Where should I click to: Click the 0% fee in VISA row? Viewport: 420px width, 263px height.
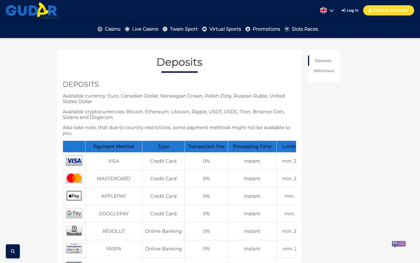point(206,161)
